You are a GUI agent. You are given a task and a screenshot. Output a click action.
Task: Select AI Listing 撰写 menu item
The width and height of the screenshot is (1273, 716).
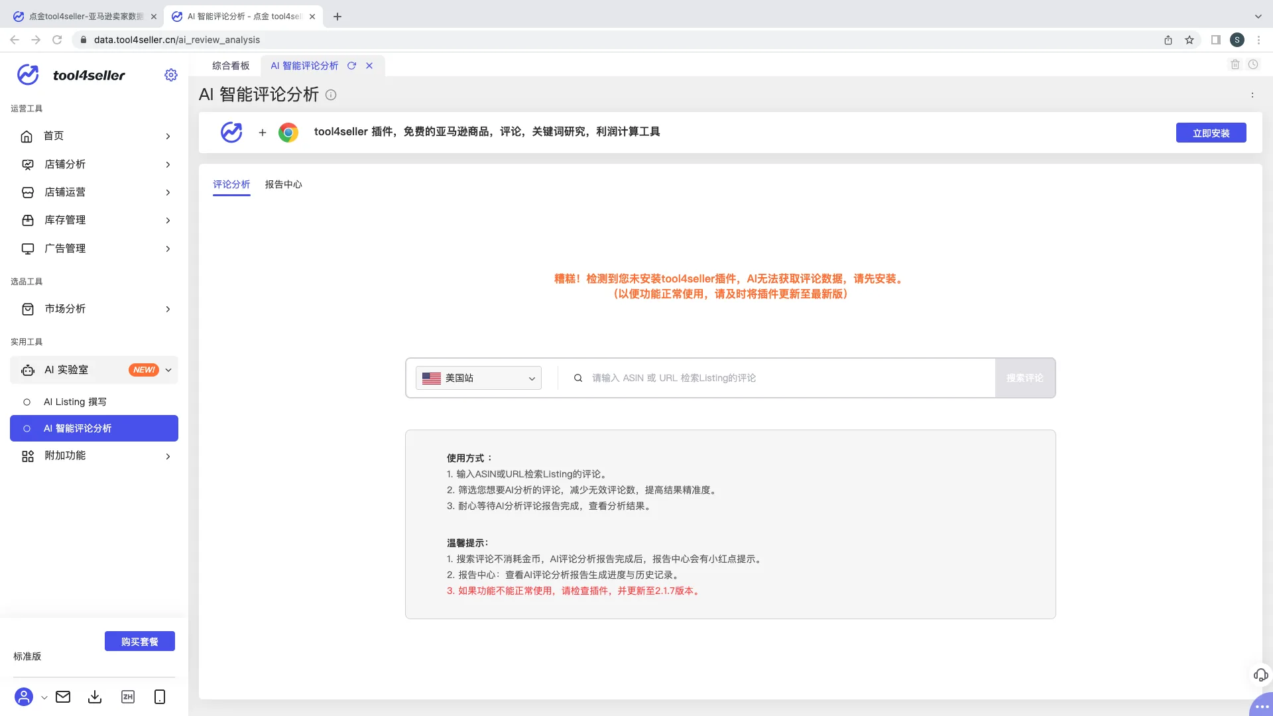pyautogui.click(x=94, y=402)
